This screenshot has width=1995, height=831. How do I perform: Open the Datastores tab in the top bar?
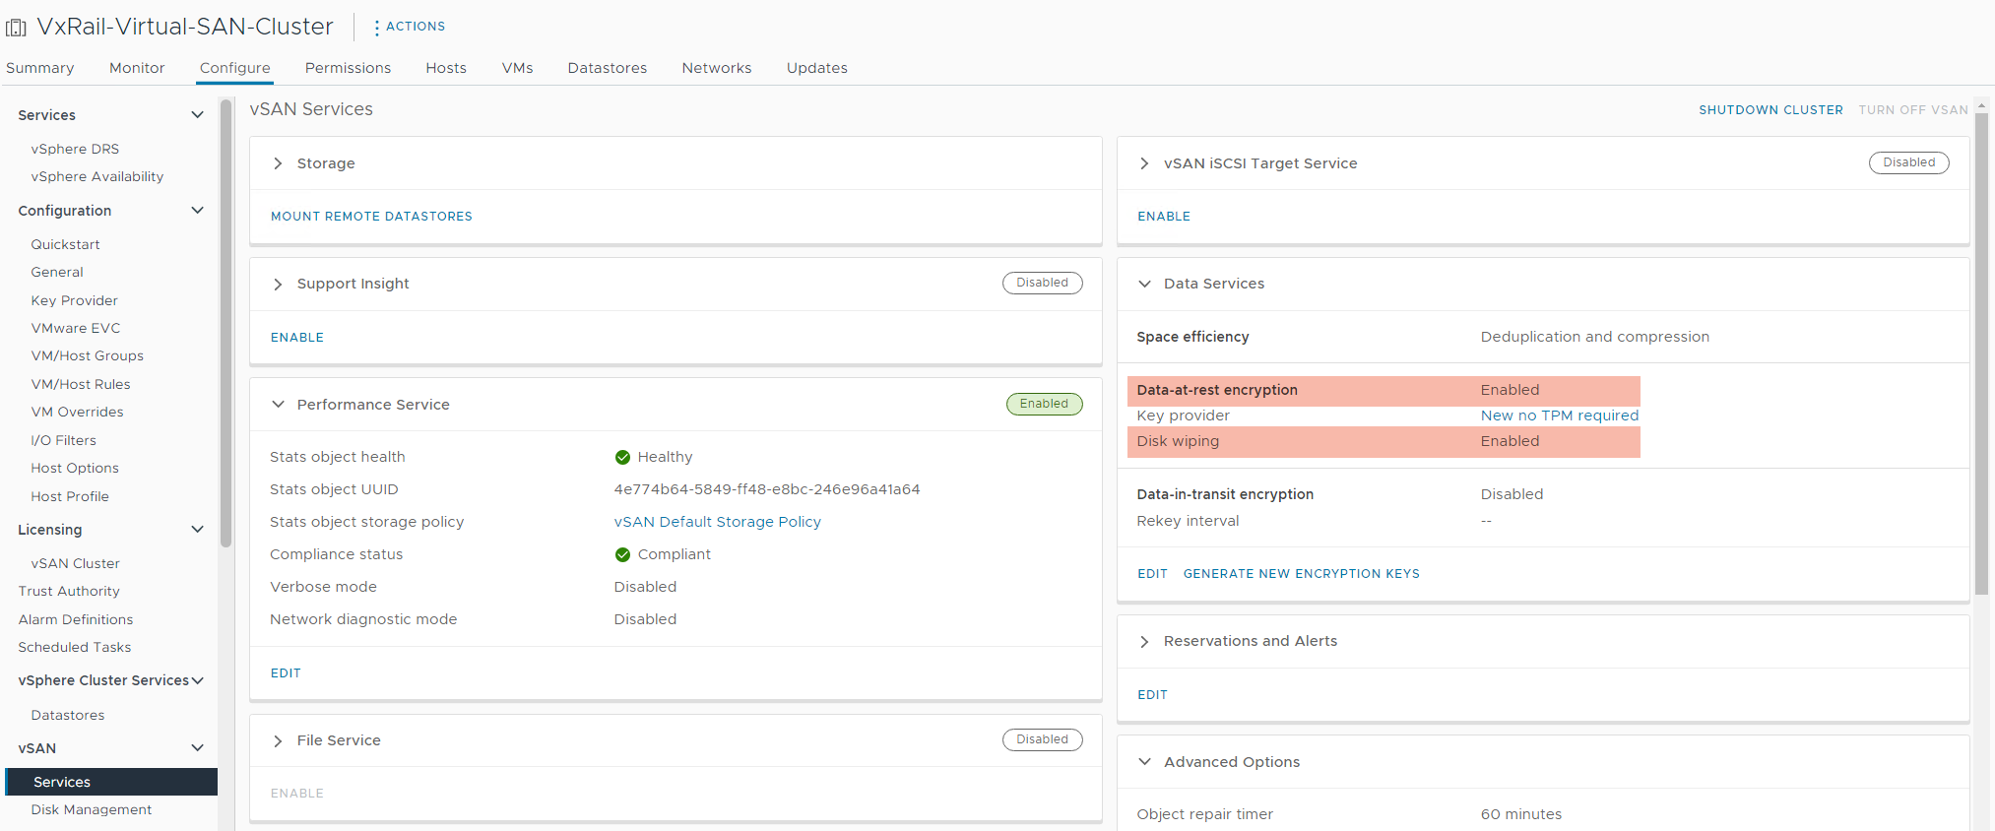point(608,68)
